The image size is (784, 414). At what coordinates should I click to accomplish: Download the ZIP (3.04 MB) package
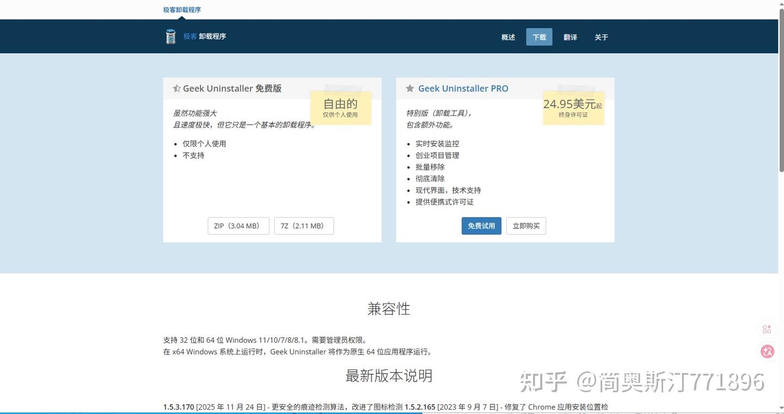point(238,226)
